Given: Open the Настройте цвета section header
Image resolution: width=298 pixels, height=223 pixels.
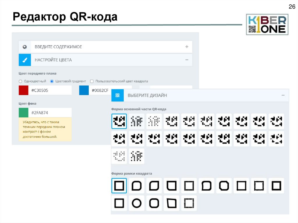Looking at the screenshot, I should (x=105, y=60).
